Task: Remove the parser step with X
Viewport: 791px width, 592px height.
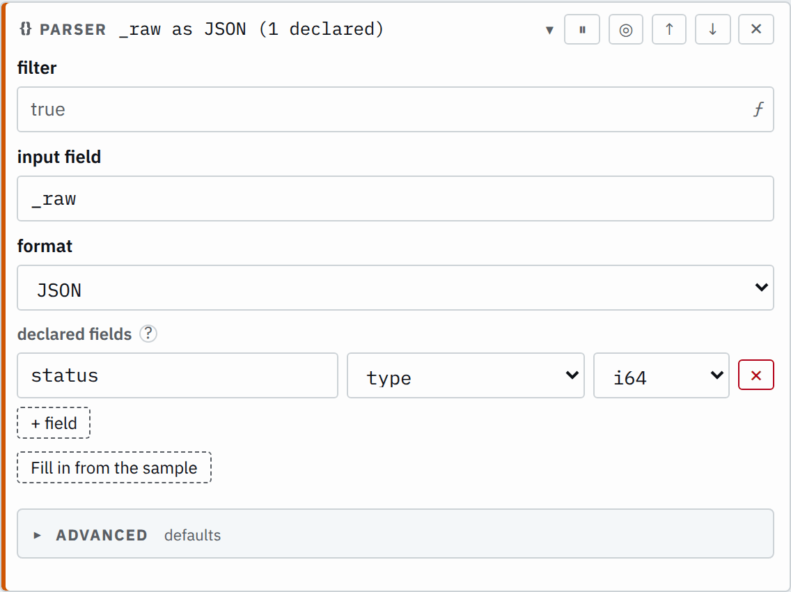Action: pos(755,30)
